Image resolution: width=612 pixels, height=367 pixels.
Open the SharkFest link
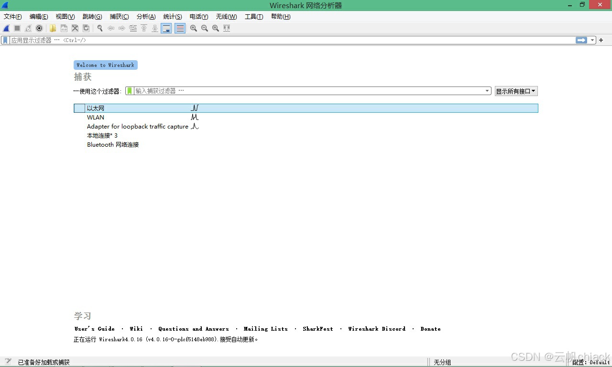(318, 329)
